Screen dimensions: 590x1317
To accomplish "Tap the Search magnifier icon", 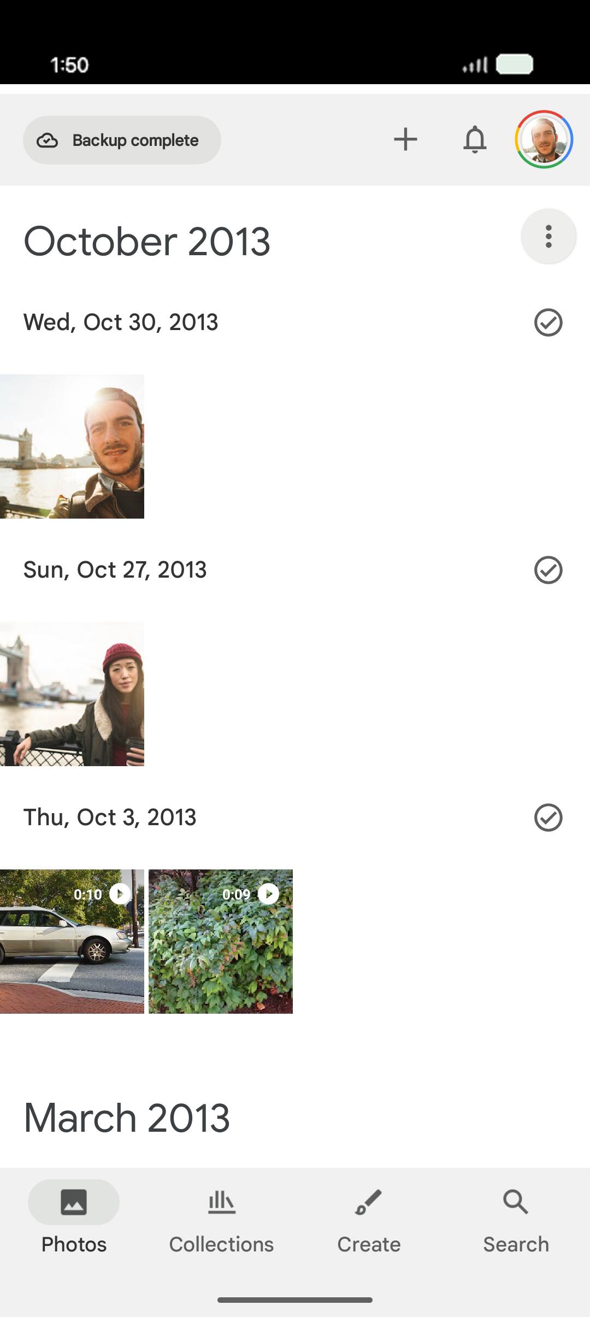I will coord(516,1202).
